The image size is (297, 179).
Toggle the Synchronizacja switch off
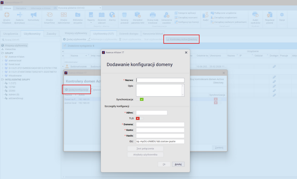coord(140,99)
